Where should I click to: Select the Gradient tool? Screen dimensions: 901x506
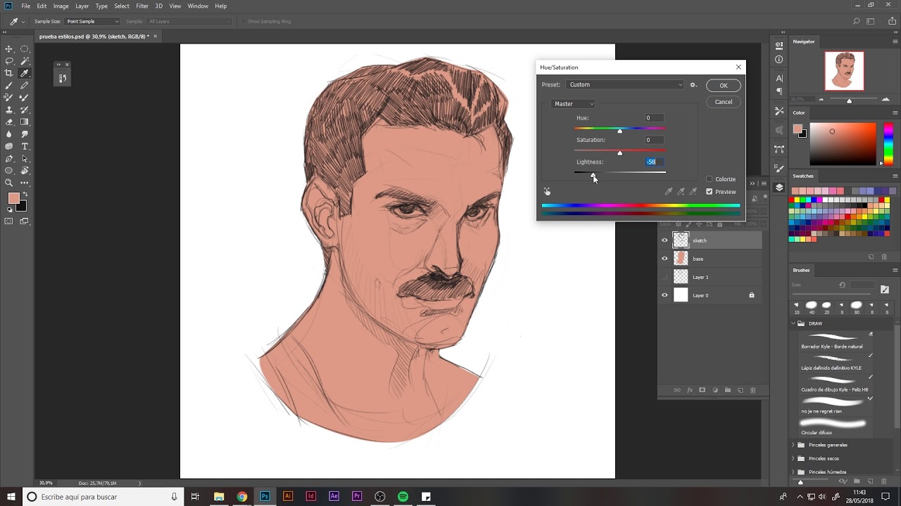(x=25, y=122)
